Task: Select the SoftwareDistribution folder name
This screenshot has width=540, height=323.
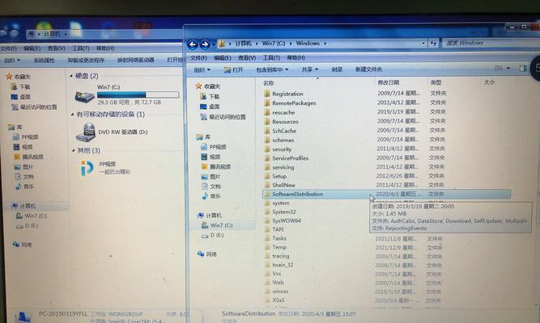Action: (298, 194)
